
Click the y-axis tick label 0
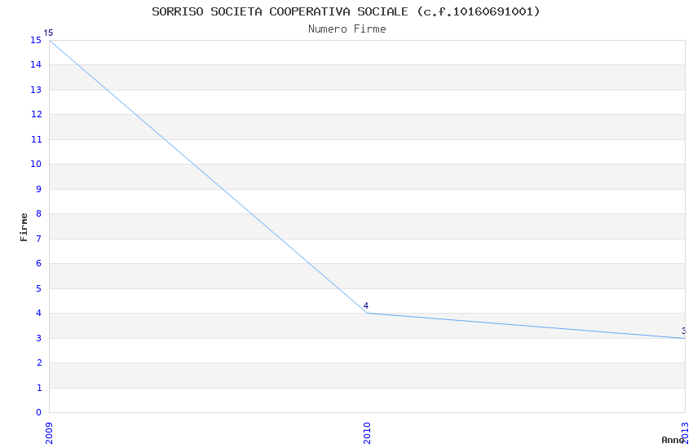pos(39,413)
